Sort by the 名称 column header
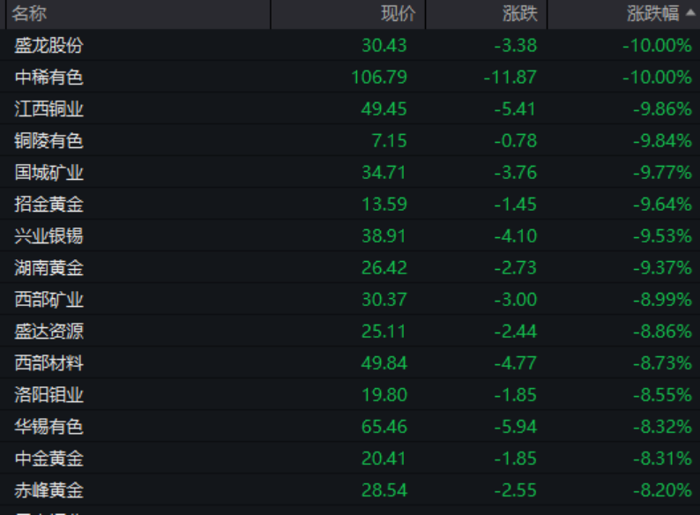The height and width of the screenshot is (515, 700). 138,14
